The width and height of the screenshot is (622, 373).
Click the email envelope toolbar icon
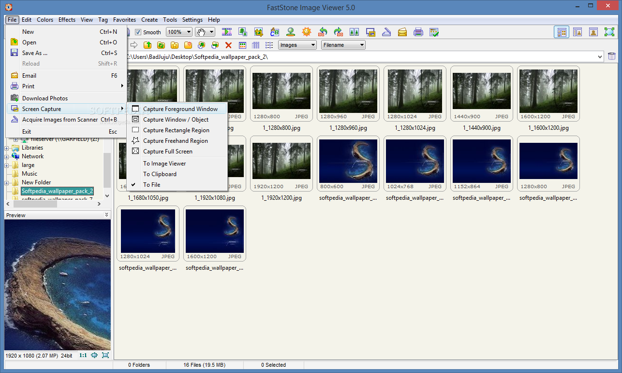(402, 32)
